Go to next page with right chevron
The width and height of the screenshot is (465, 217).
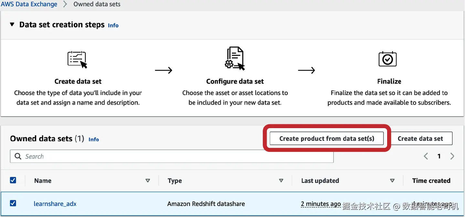452,156
